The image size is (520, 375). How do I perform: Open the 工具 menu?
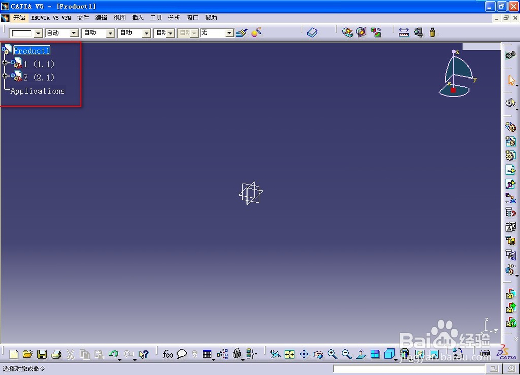point(156,18)
